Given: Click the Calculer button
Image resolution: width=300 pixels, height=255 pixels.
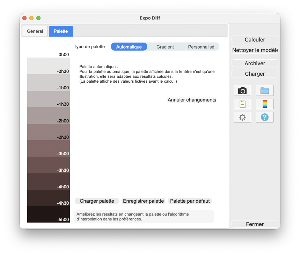Looking at the screenshot, I should click(255, 39).
